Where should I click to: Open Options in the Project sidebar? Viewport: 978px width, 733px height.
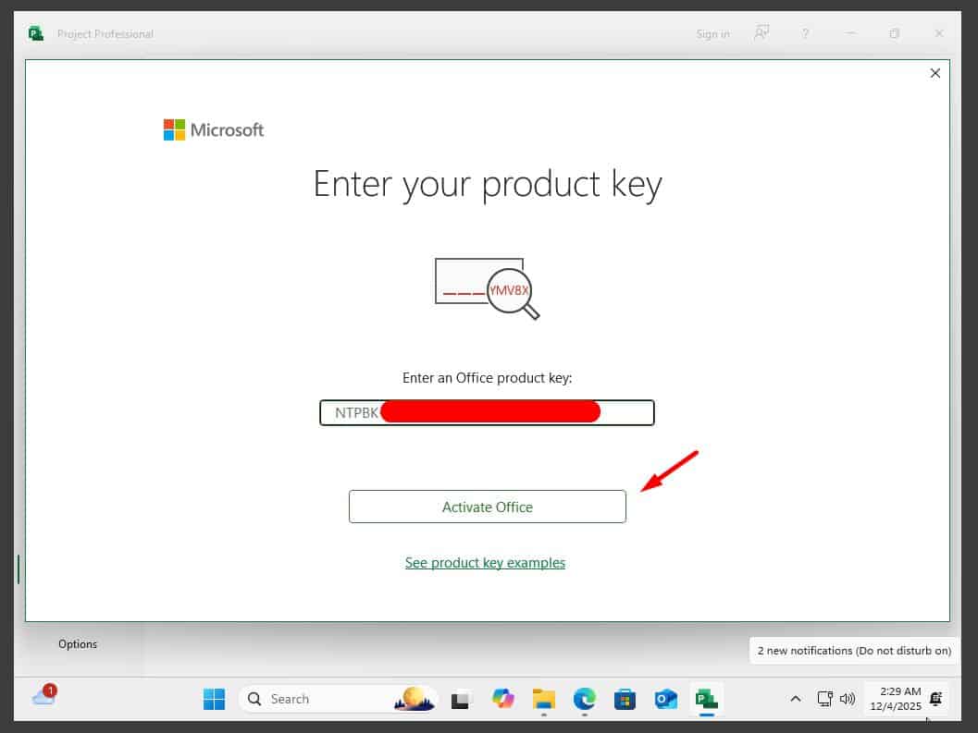tap(78, 644)
